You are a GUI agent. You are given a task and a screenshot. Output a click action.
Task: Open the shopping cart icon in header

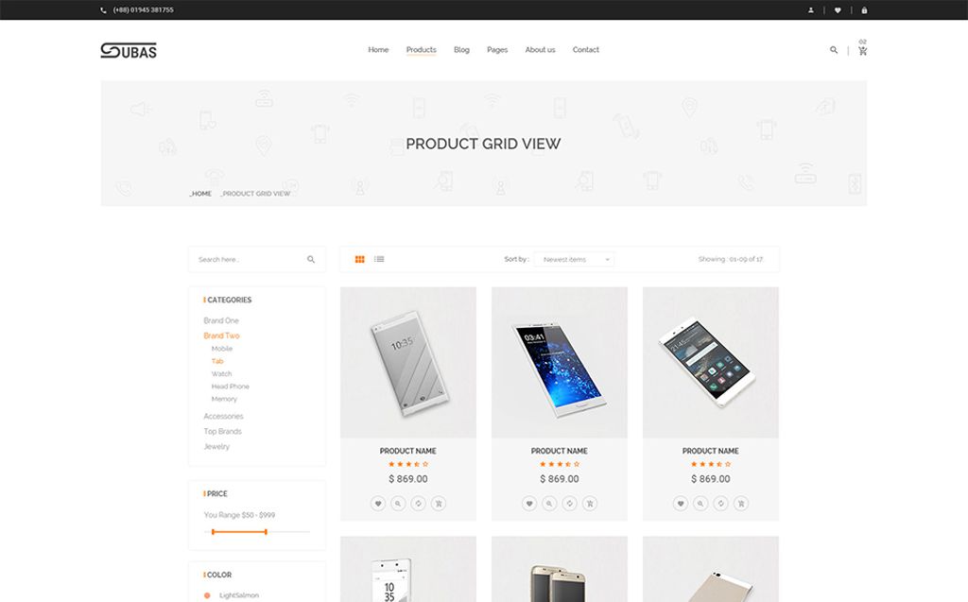point(862,51)
